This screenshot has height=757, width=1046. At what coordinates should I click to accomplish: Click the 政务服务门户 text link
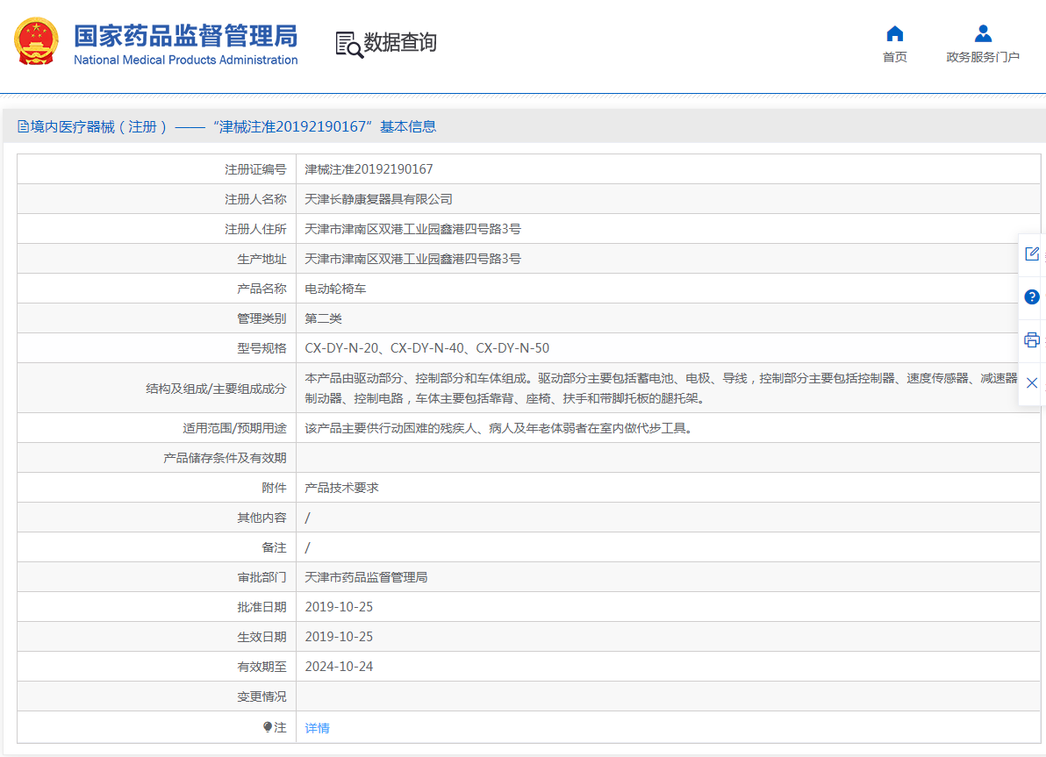tap(983, 57)
